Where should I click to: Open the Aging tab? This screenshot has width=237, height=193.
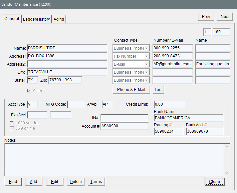(x=59, y=19)
